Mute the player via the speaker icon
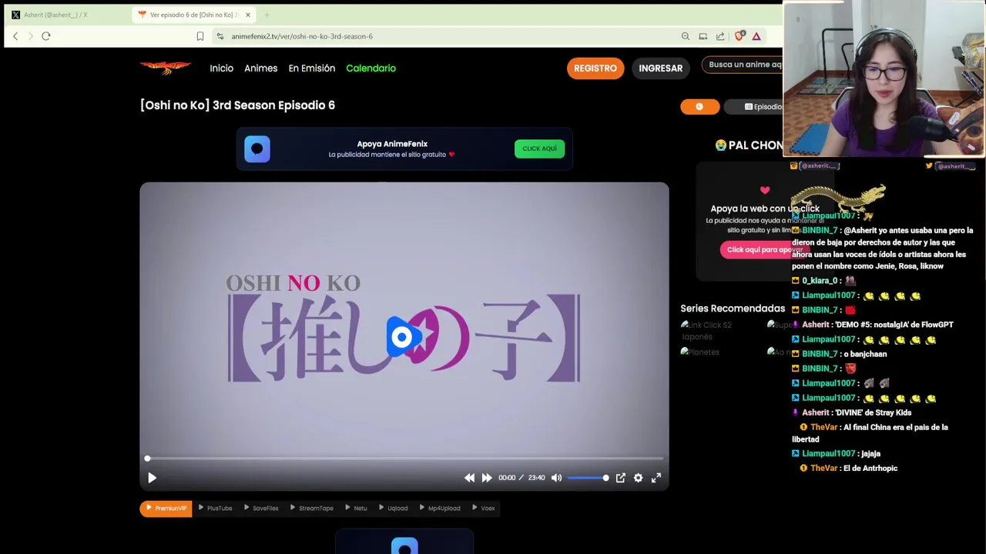The width and height of the screenshot is (986, 554). [556, 478]
